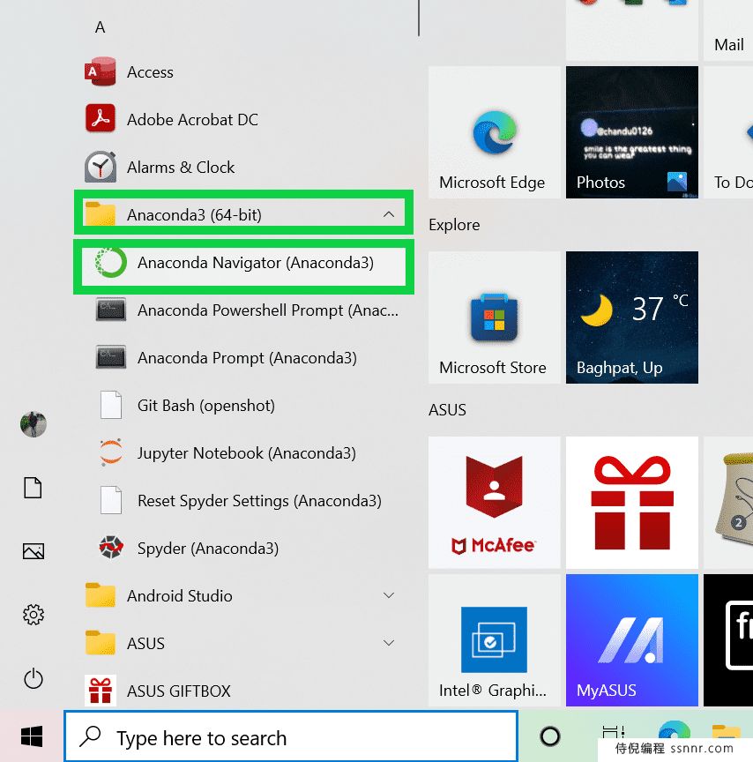Screen dimensions: 753x762
Task: Click 'Jupyter Notebook (Anaconda3)' text
Action: point(247,453)
